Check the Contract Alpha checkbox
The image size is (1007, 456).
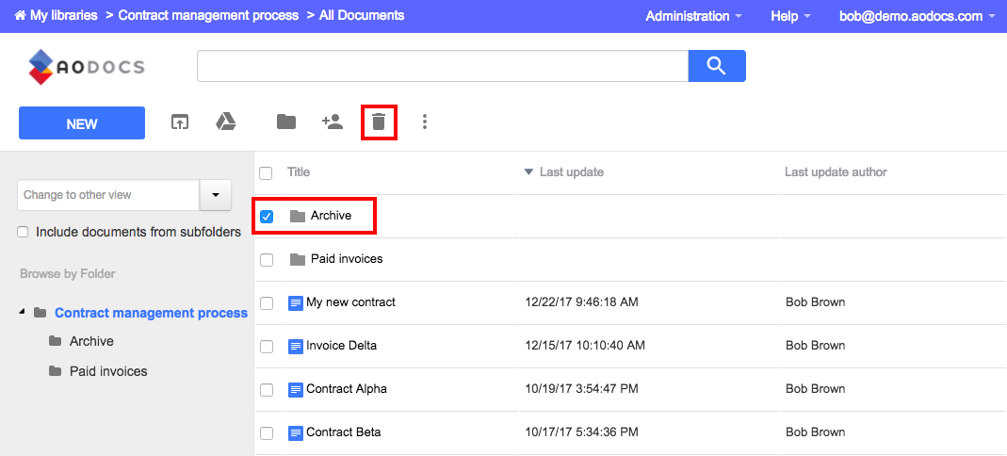click(x=267, y=390)
